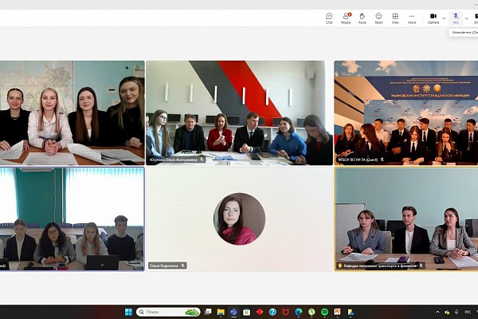
Task: Select the ФГБОУ ВО УИ ГА guest video tile
Action: [x=406, y=113]
